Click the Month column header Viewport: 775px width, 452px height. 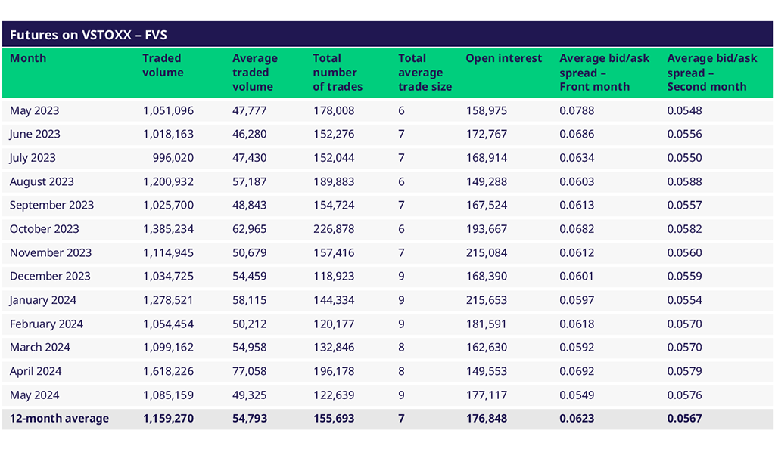[28, 58]
